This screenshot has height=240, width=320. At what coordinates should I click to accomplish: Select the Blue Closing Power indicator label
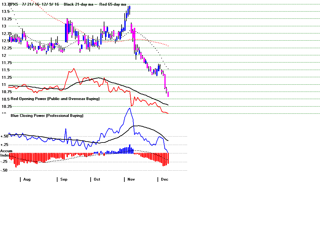pos(47,116)
